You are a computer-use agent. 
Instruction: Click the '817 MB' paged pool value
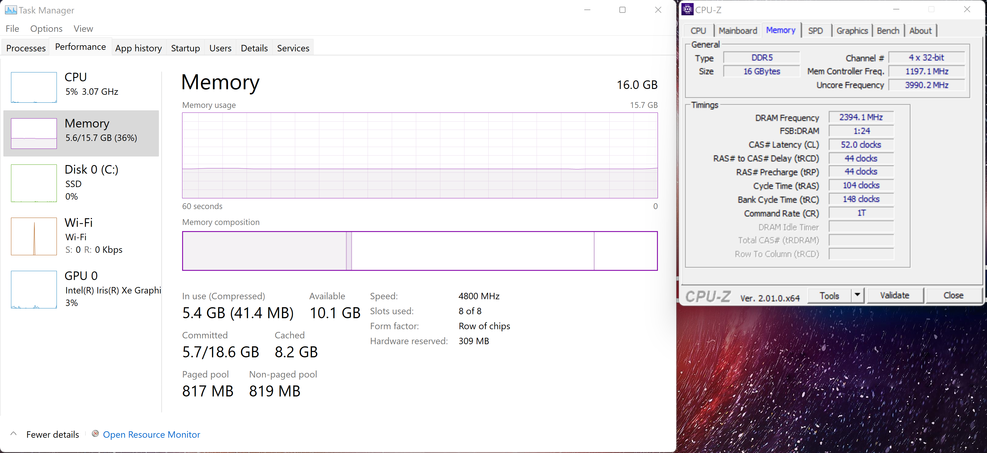coord(208,391)
